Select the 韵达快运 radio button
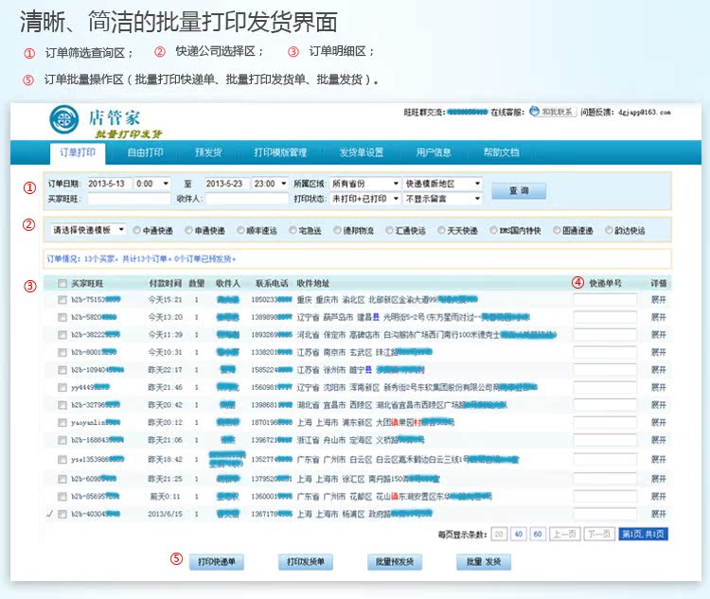 (x=609, y=231)
